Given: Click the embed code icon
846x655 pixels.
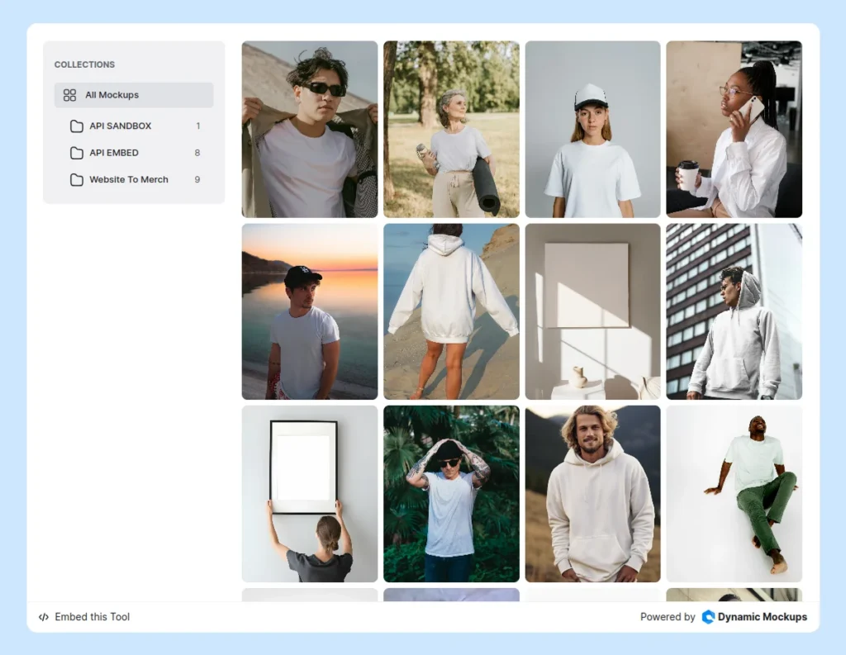Looking at the screenshot, I should tap(44, 617).
